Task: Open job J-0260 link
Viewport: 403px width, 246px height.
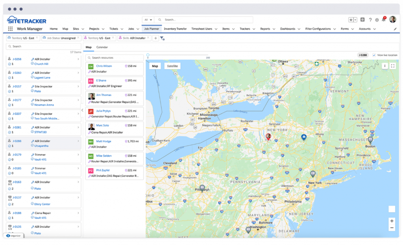Action: pyautogui.click(x=17, y=73)
